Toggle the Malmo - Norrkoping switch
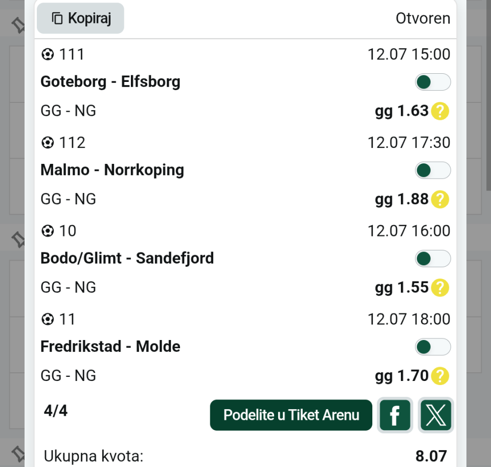Screen dimensions: 491x467 (433, 171)
